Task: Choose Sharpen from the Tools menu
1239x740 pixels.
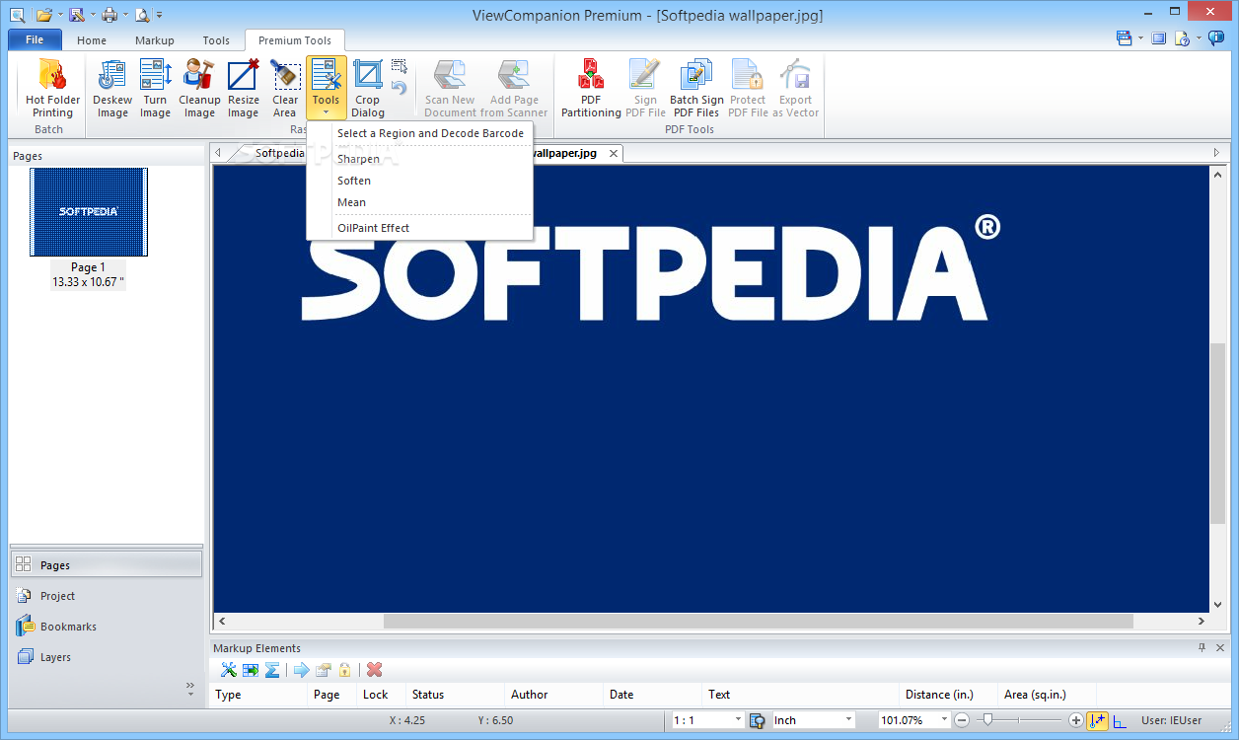Action: click(421, 159)
